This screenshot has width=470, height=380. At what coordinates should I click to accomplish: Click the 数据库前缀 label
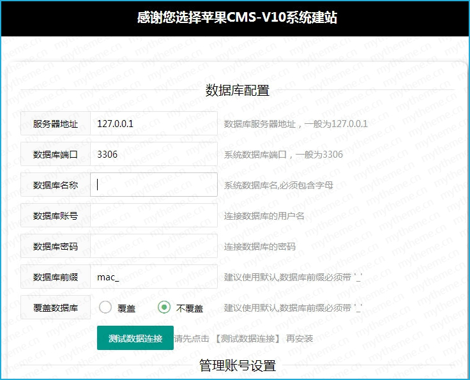click(x=56, y=277)
